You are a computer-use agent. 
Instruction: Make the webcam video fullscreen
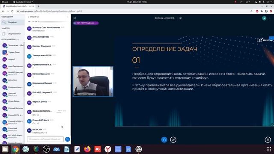tap(111, 68)
